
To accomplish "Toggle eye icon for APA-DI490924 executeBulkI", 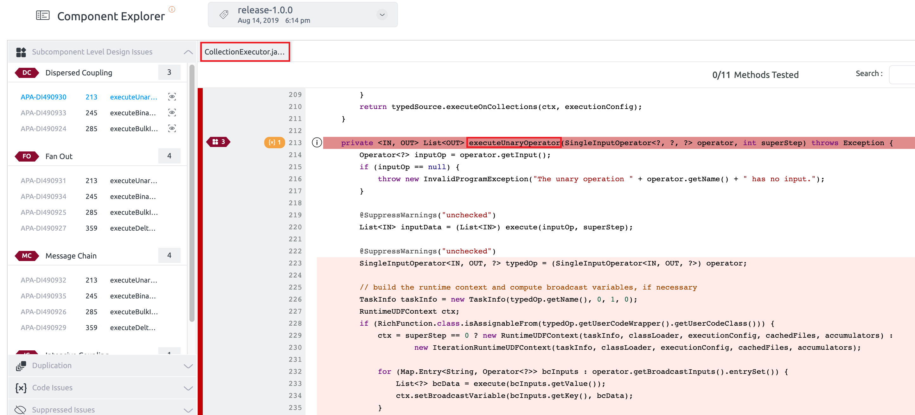I will 172,128.
